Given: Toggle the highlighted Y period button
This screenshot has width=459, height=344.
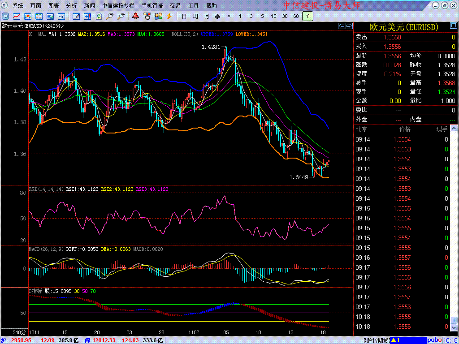Looking at the screenshot, I should coord(307,16).
